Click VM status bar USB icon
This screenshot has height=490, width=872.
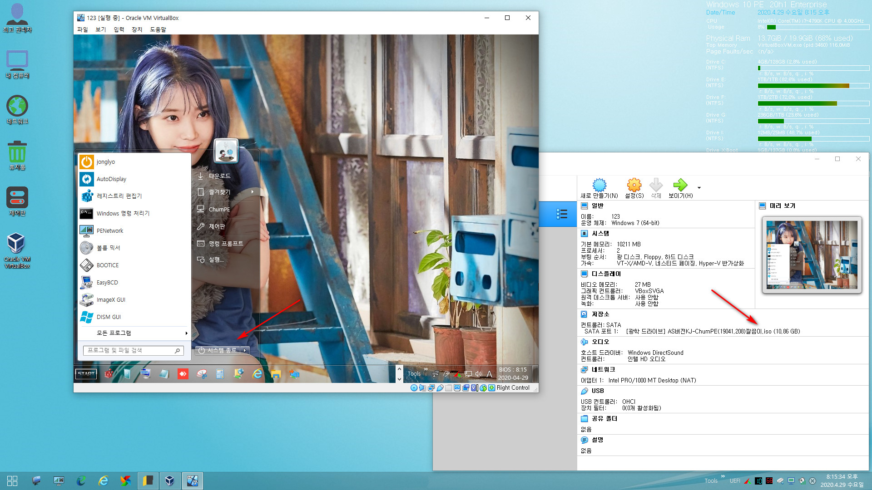440,388
